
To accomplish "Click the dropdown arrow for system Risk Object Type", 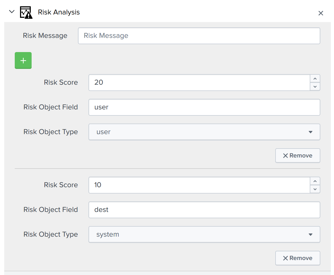I will [x=311, y=235].
